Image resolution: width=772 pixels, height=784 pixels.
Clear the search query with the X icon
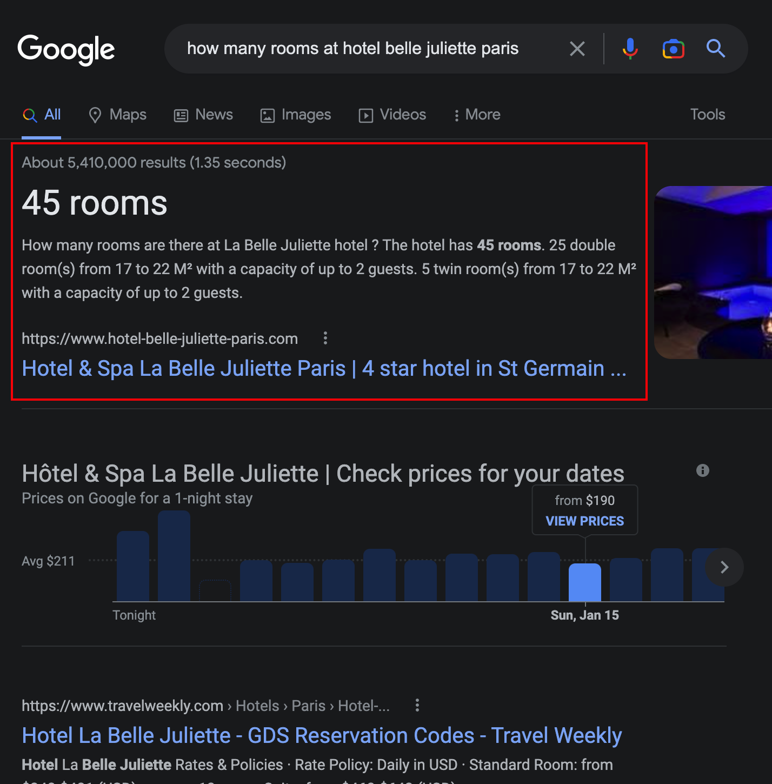[577, 49]
